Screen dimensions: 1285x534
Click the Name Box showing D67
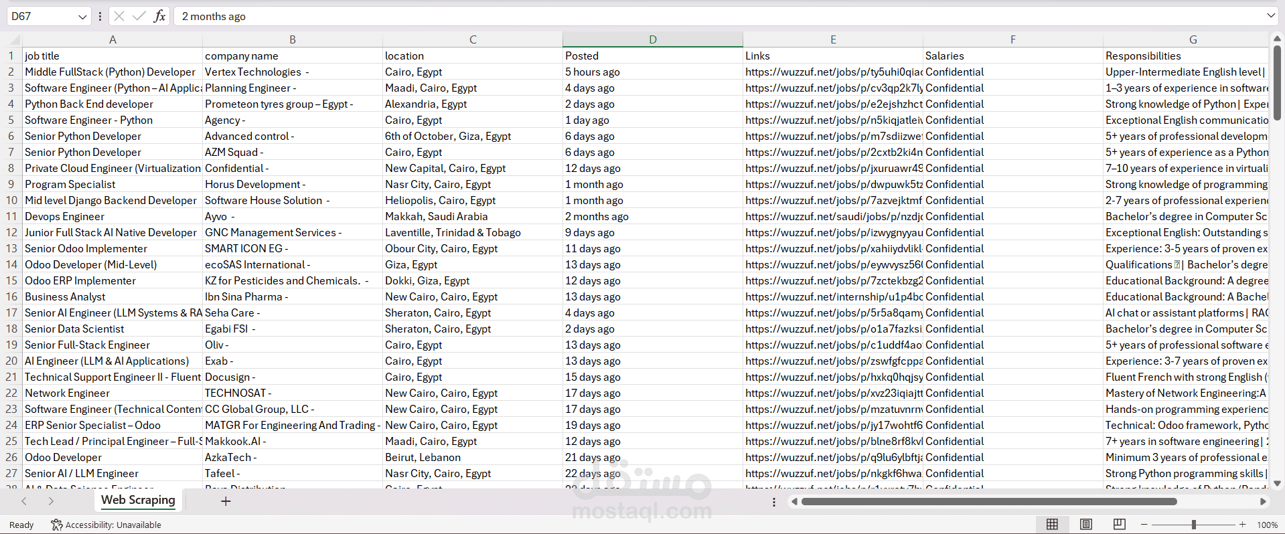click(x=42, y=16)
